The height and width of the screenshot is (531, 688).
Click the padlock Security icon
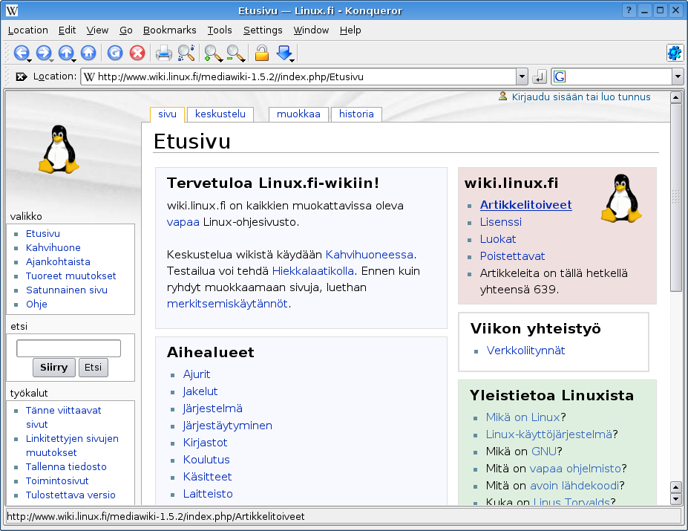coord(261,53)
